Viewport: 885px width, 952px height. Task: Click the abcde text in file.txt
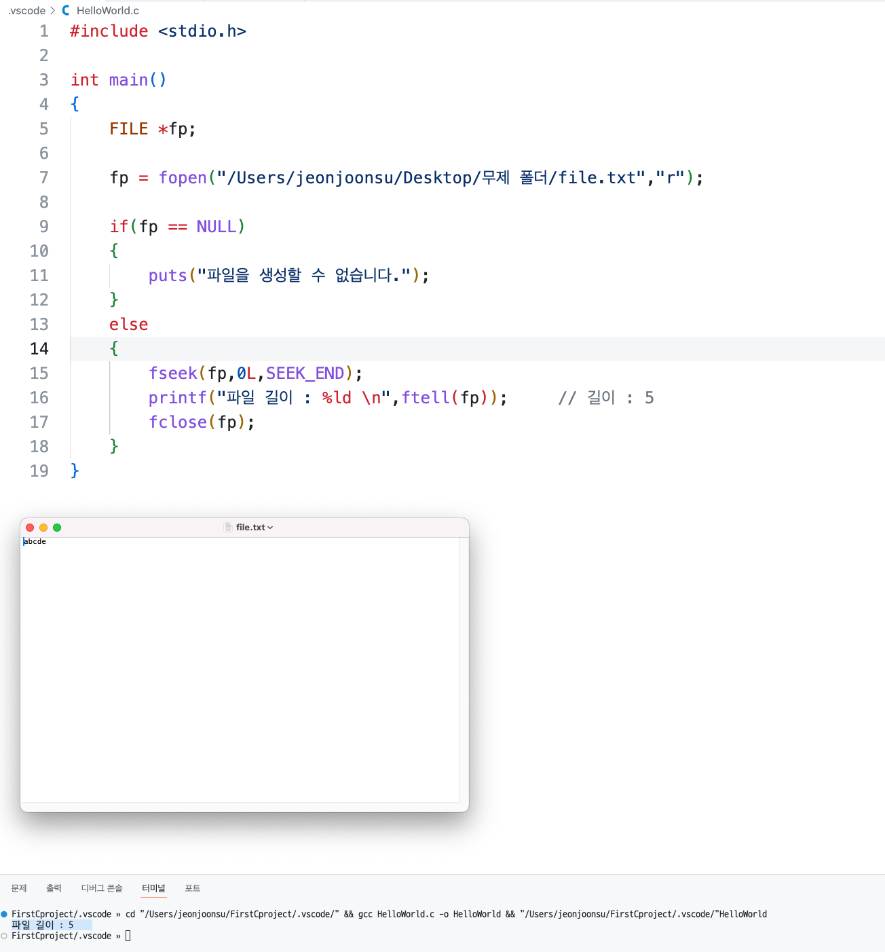click(x=35, y=541)
